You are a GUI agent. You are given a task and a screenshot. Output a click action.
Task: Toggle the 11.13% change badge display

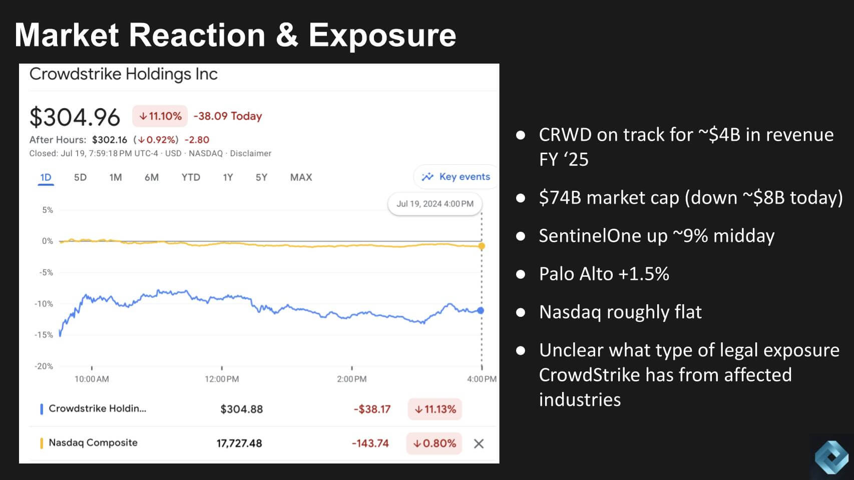tap(435, 409)
